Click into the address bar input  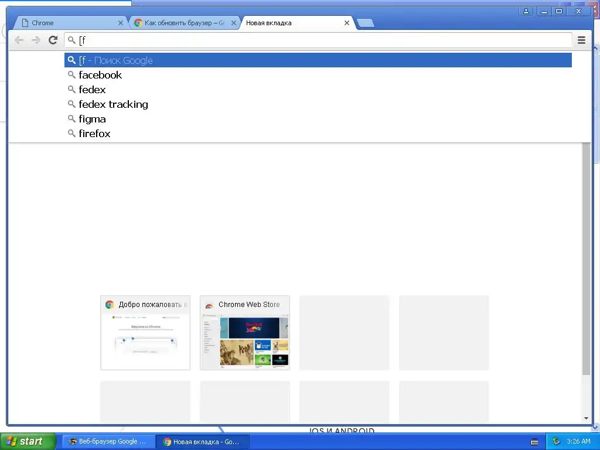(318, 40)
